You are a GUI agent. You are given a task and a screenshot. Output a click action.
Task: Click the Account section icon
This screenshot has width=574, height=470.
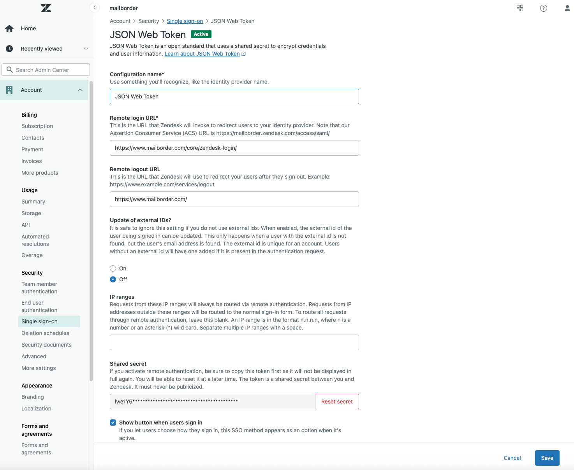[x=10, y=89]
